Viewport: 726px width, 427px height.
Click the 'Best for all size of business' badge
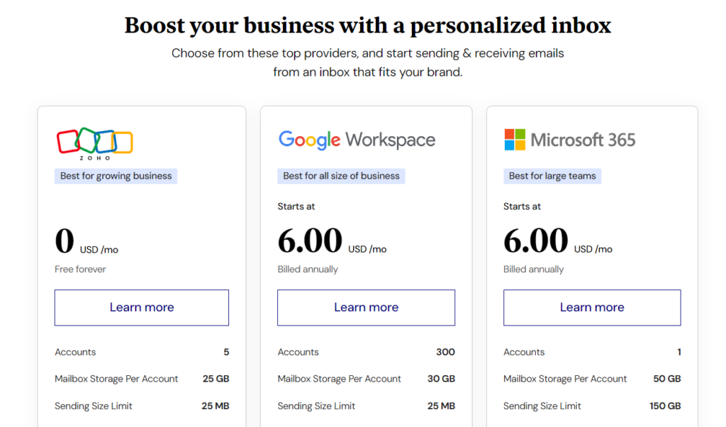[x=341, y=175]
